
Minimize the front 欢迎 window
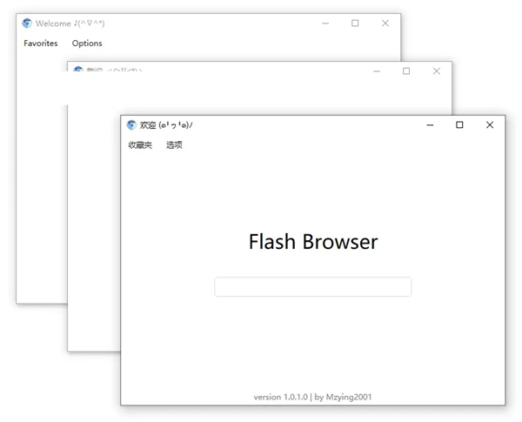430,124
